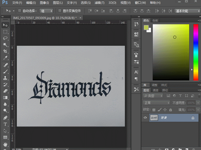Select the Rectangular Marquee tool
This screenshot has height=150, width=201.
pos(5,32)
